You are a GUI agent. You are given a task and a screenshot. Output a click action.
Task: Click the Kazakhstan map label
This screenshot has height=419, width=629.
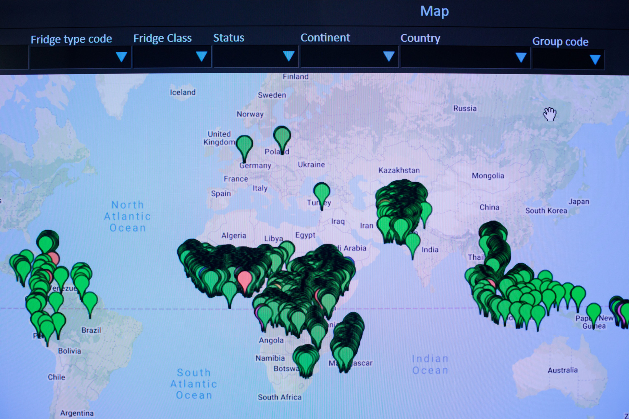399,170
